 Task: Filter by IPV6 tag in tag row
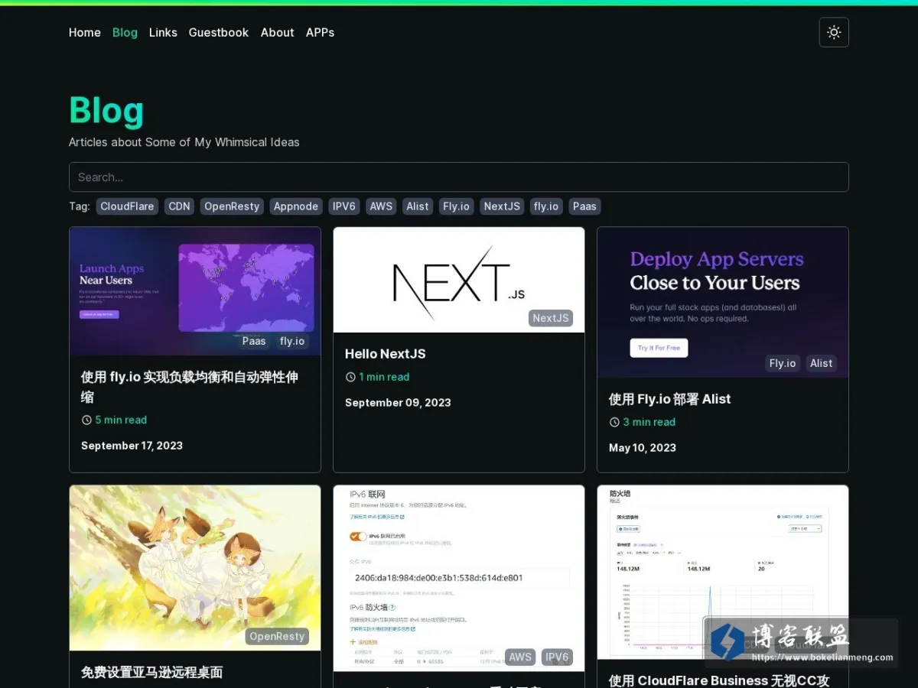click(x=344, y=206)
